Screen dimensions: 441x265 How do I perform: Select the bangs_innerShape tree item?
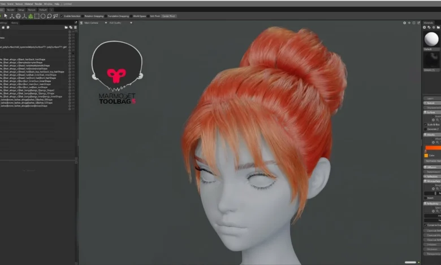(31, 96)
